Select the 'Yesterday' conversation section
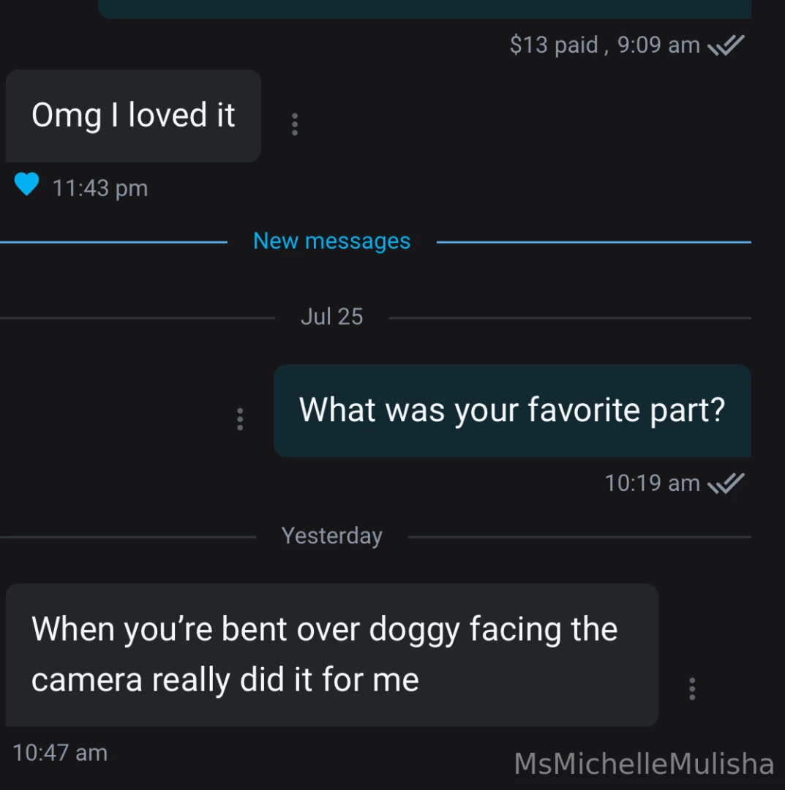 point(331,535)
